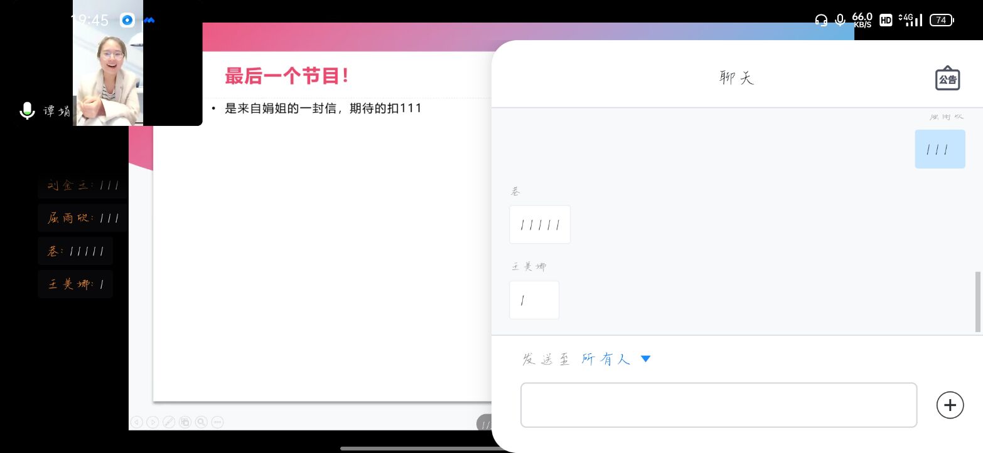The height and width of the screenshot is (453, 983).
Task: Open the more options ellipsis under slide
Action: (218, 422)
